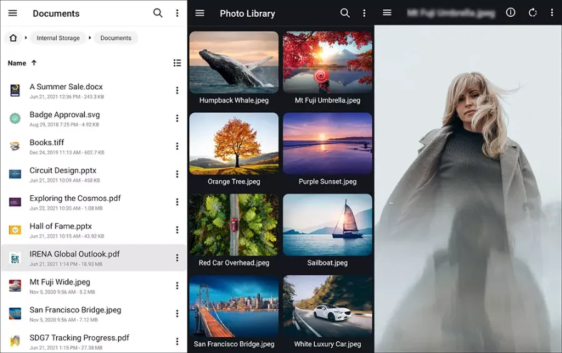Open SDG7 Tracking Progress.pdf file

tap(94, 342)
